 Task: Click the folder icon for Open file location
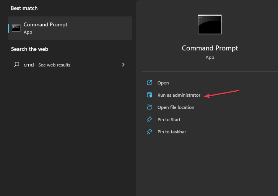pyautogui.click(x=150, y=107)
